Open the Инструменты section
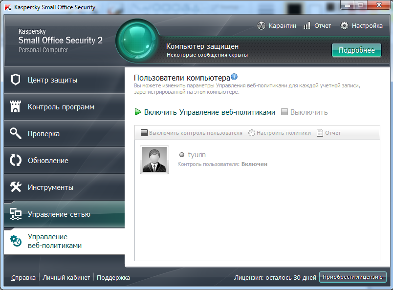Viewport: 393px width, 290px height. pyautogui.click(x=64, y=187)
